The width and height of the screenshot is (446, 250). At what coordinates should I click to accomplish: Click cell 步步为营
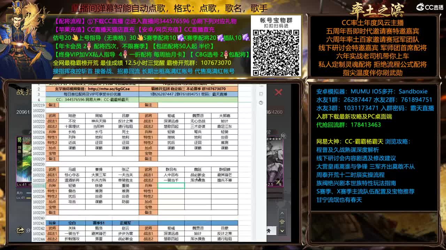click(x=125, y=234)
